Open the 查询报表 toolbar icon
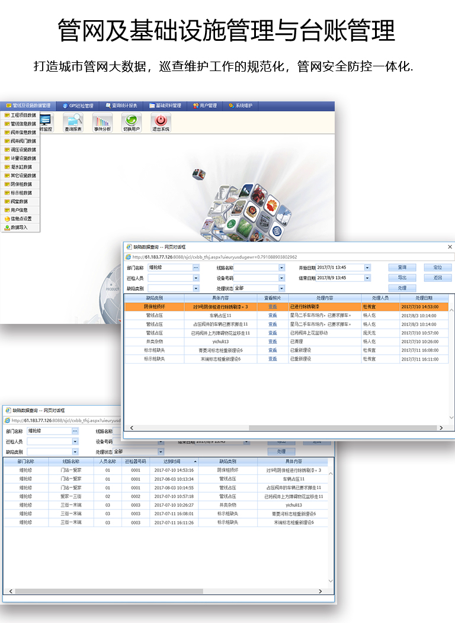455x623 pixels. point(73,122)
